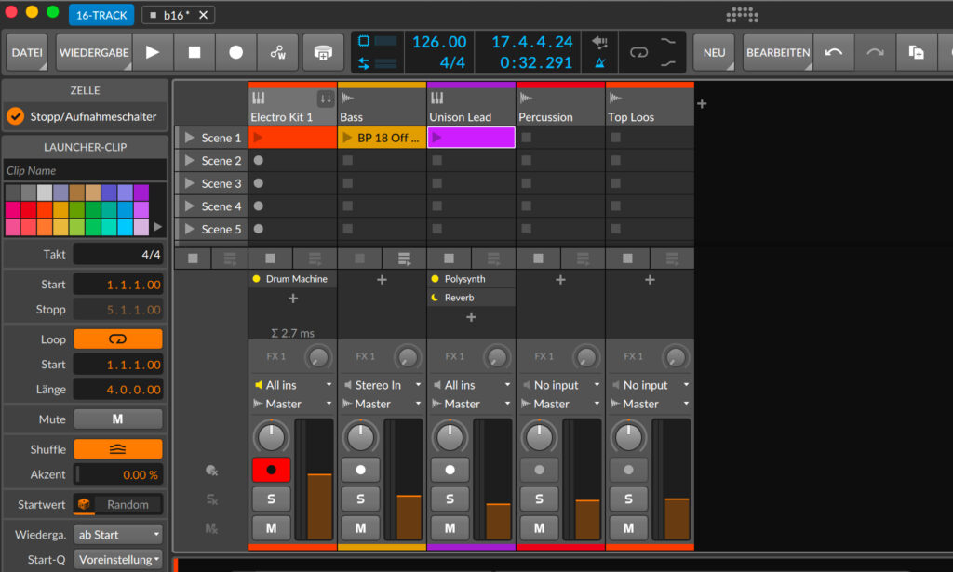This screenshot has width=953, height=572.
Task: Add a device below Drum Machine
Action: point(293,299)
